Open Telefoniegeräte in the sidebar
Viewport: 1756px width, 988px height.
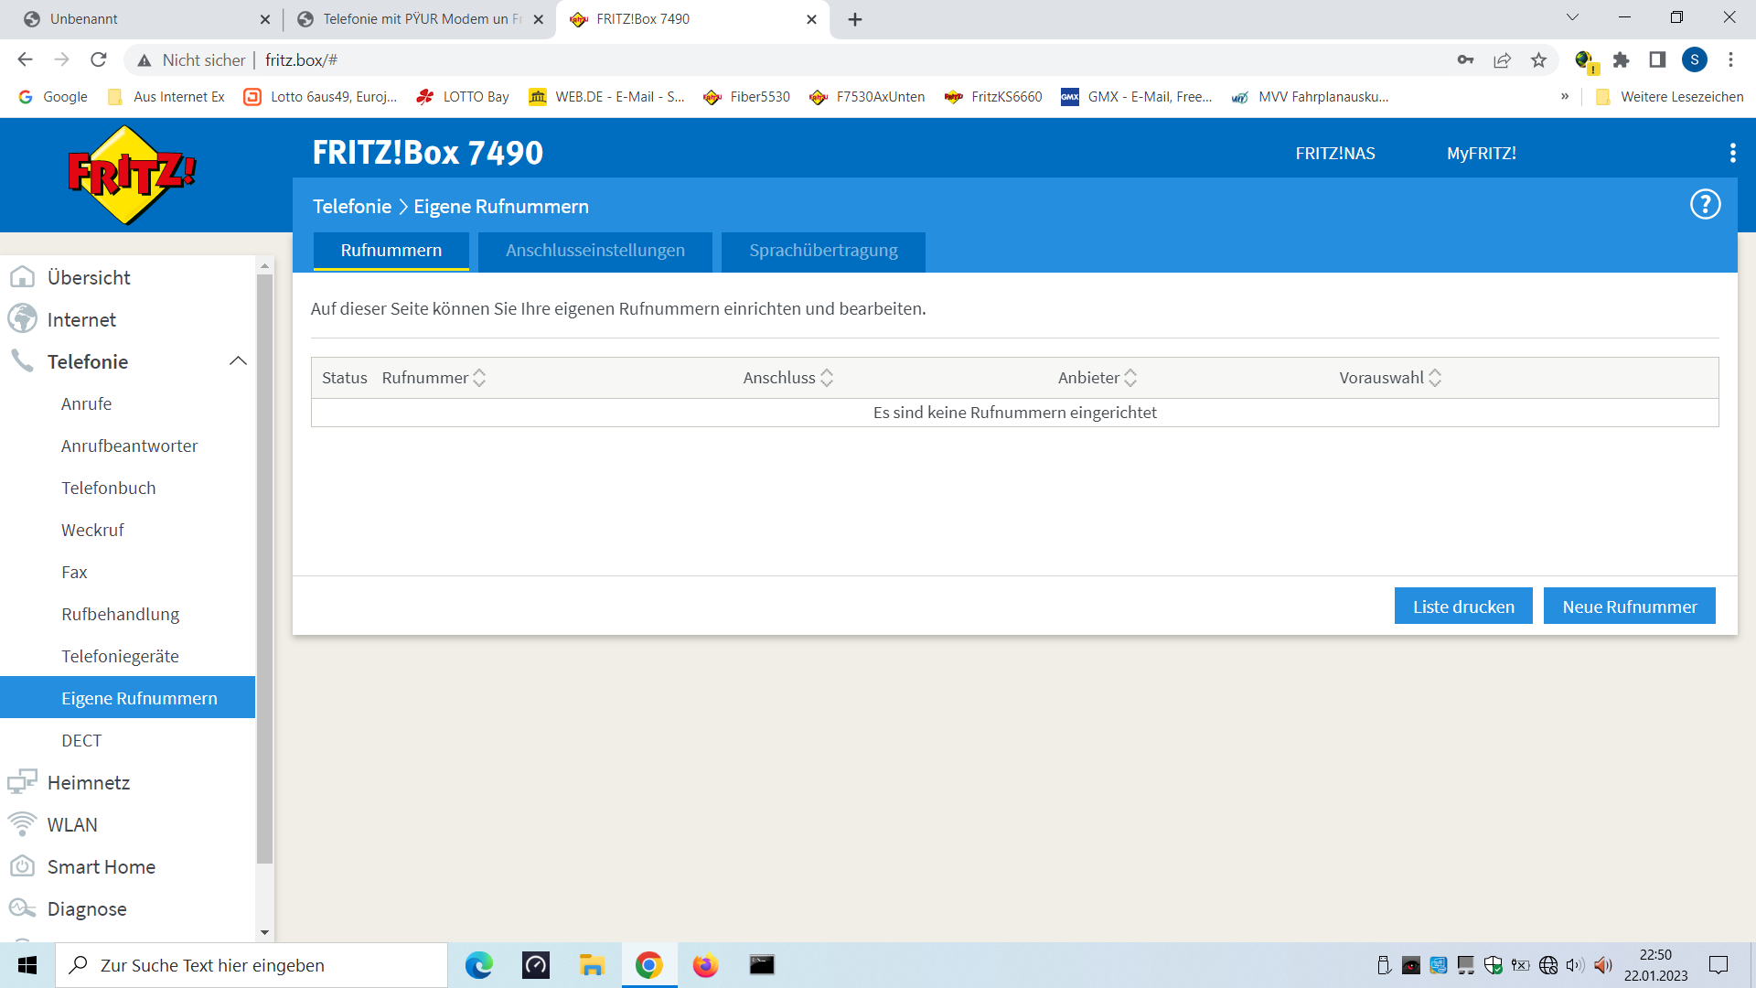coord(120,656)
